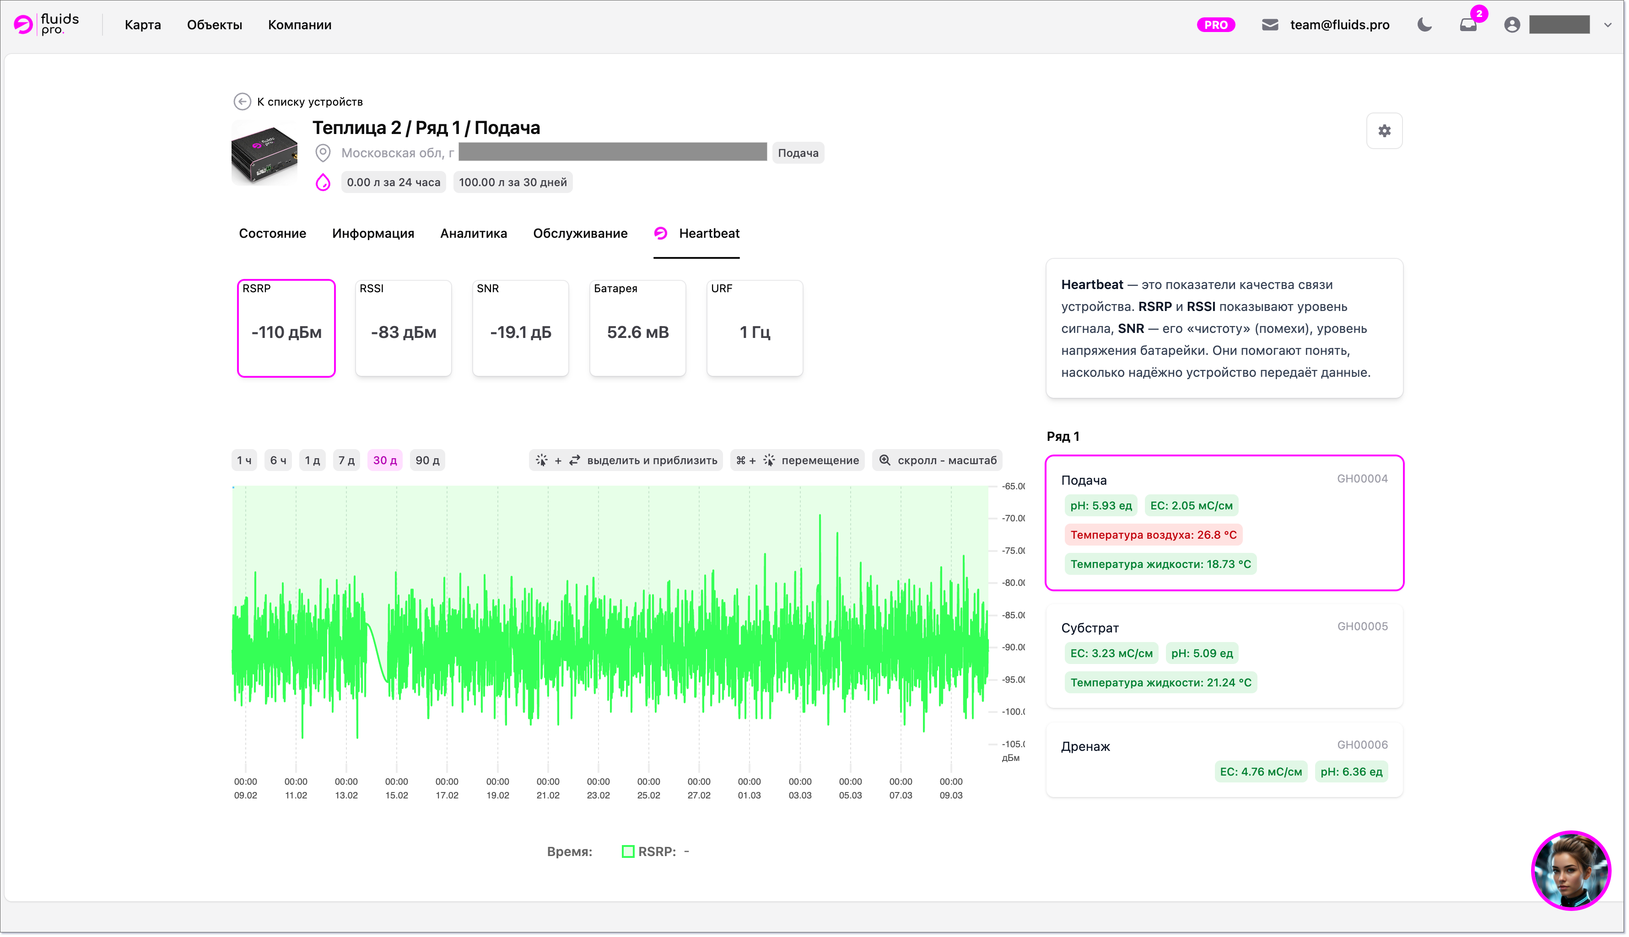Viewport: 1629px width, 937px height.
Task: Switch to the Аналитика tab
Action: tap(473, 233)
